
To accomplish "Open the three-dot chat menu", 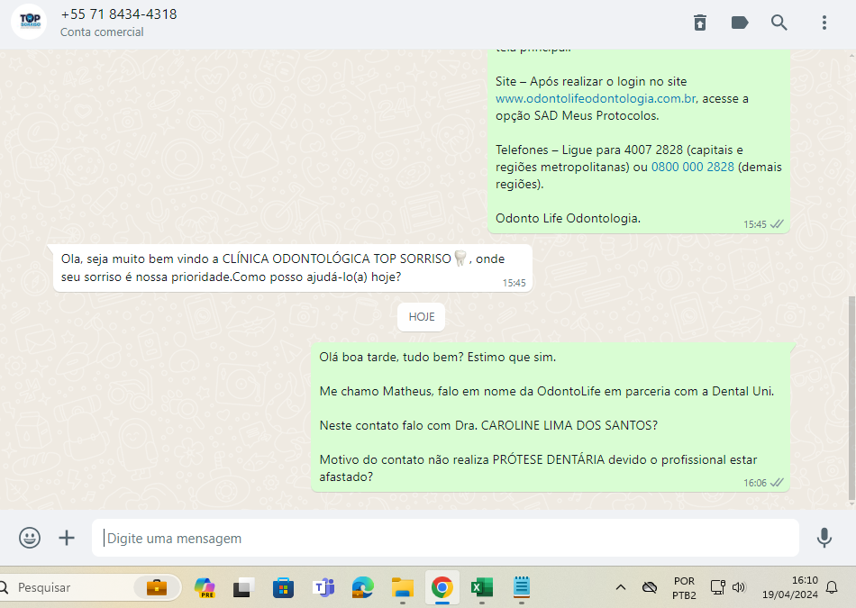I will (x=824, y=23).
